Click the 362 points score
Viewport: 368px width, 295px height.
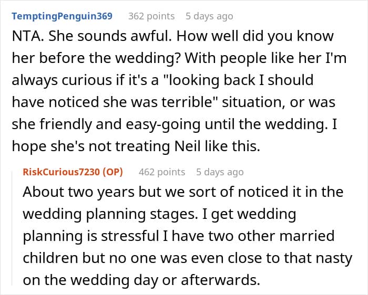click(151, 16)
